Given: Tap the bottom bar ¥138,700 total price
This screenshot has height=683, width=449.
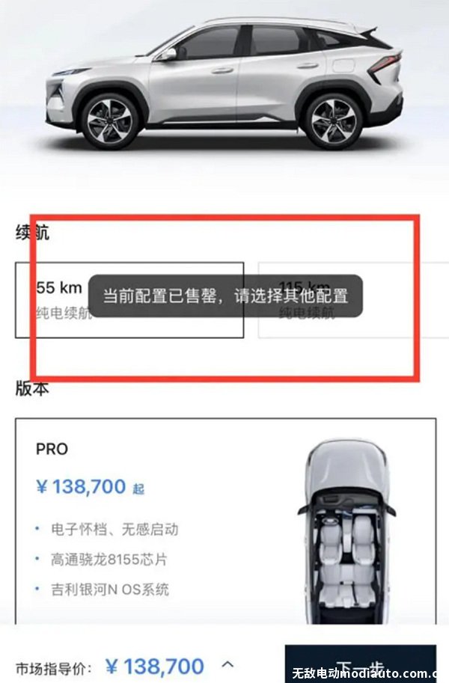Looking at the screenshot, I should [155, 667].
